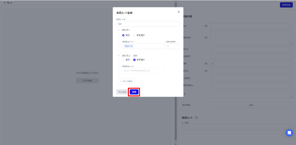Viewport: 296px width, 145px height.
Task: Click the 詳細内容 text area in background
Action: pos(251,38)
